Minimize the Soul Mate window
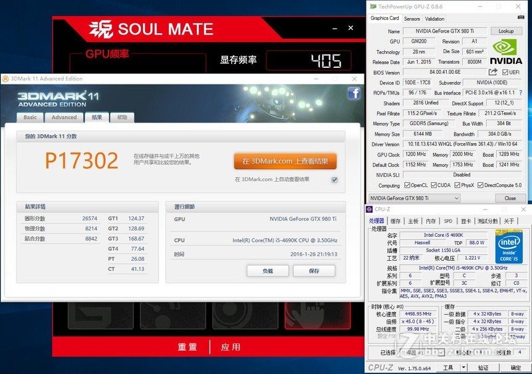Screen dimensions: 532x374 pos(334,29)
